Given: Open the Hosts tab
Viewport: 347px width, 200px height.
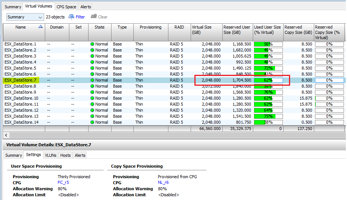Looking at the screenshot, I should [65, 155].
